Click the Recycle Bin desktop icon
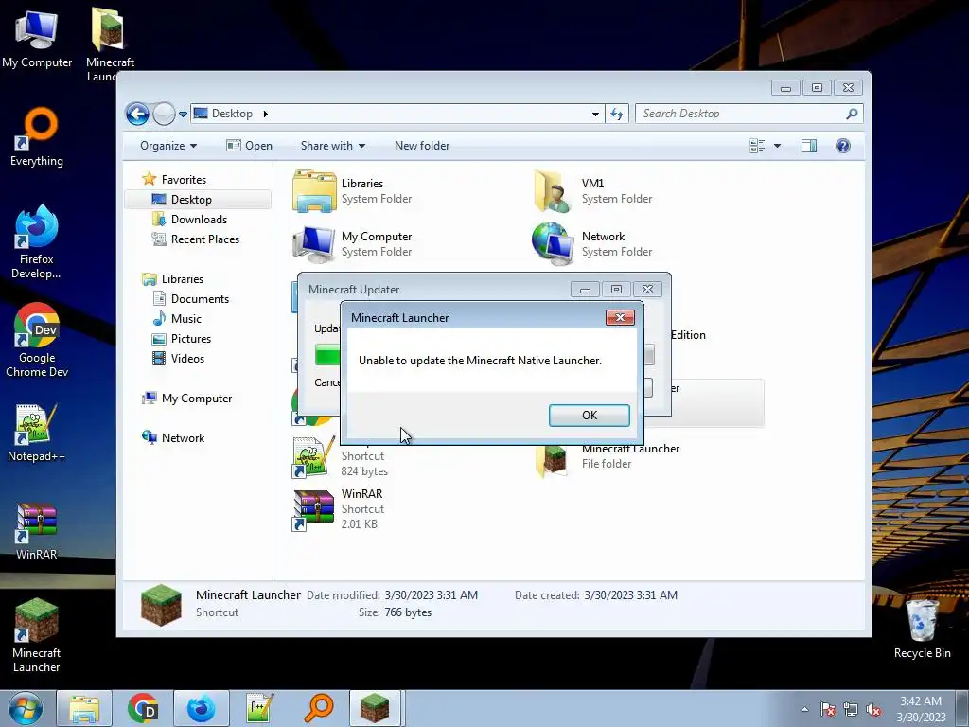 tap(922, 629)
